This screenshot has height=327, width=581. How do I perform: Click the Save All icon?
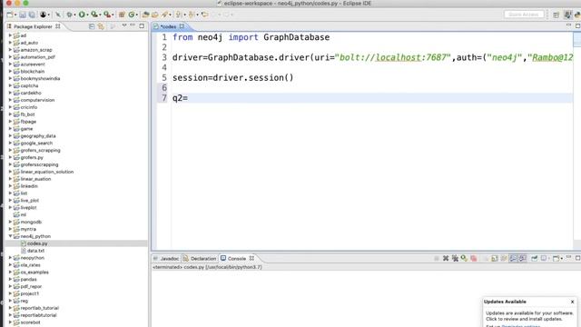(32, 15)
